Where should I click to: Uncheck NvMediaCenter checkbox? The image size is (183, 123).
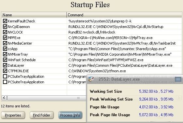click(x=5, y=43)
